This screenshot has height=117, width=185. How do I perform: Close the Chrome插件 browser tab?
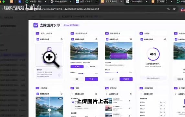[147, 2]
